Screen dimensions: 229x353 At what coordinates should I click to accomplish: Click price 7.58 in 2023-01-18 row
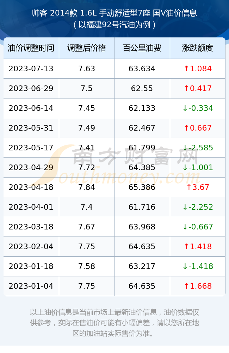[x=87, y=266]
